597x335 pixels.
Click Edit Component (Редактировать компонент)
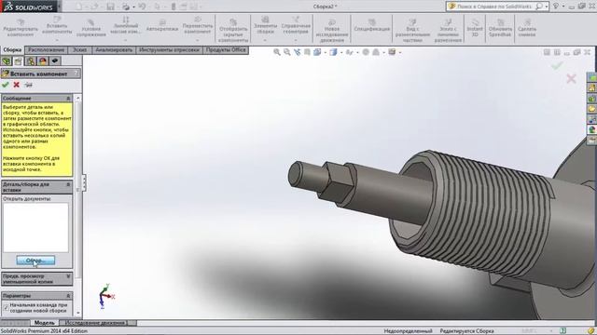pos(21,28)
